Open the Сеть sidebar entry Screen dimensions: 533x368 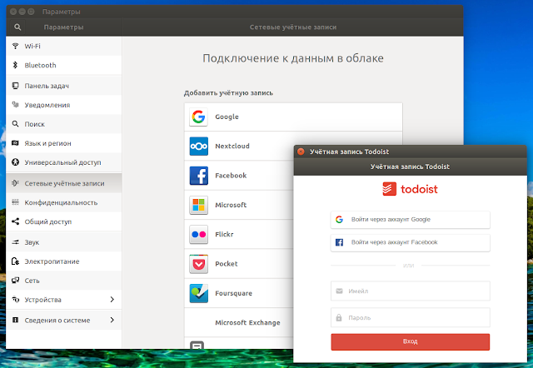(64, 281)
